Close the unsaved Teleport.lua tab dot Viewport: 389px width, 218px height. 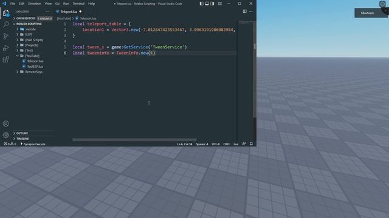coord(80,12)
